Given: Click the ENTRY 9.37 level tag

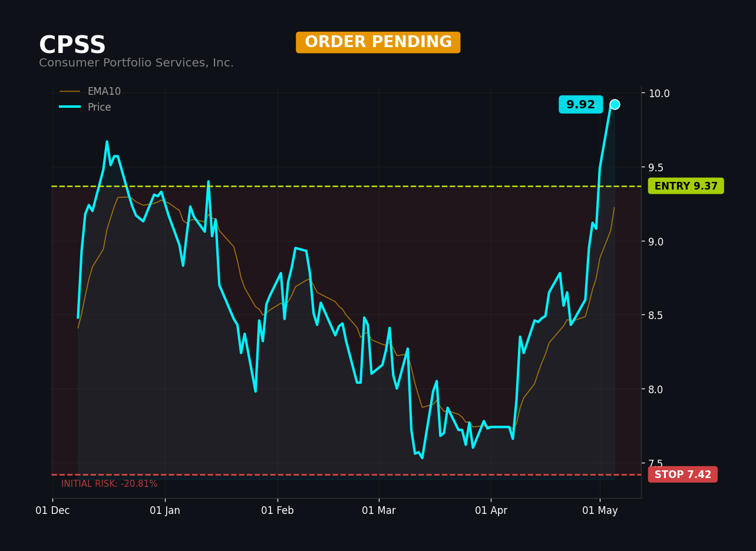Looking at the screenshot, I should (x=686, y=186).
